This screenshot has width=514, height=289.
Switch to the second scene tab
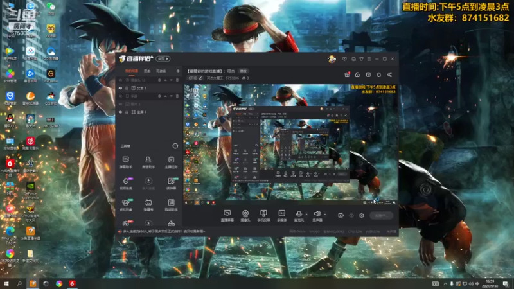tap(147, 71)
